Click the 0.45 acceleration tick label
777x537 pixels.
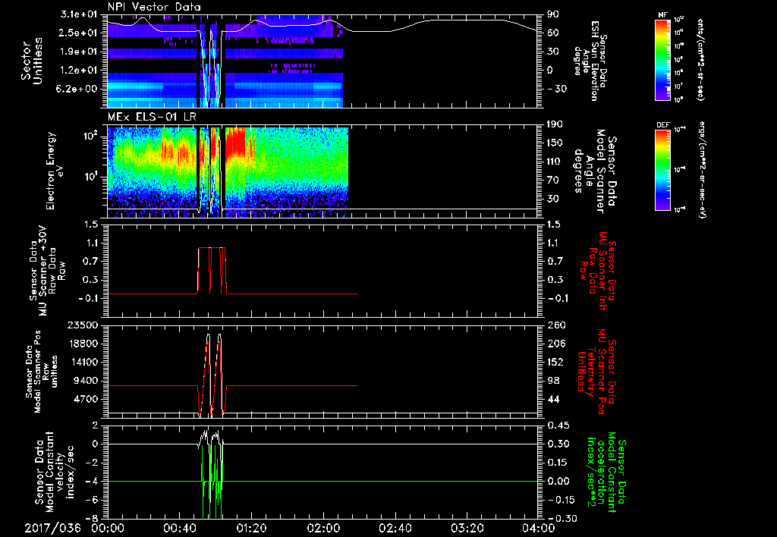558,426
